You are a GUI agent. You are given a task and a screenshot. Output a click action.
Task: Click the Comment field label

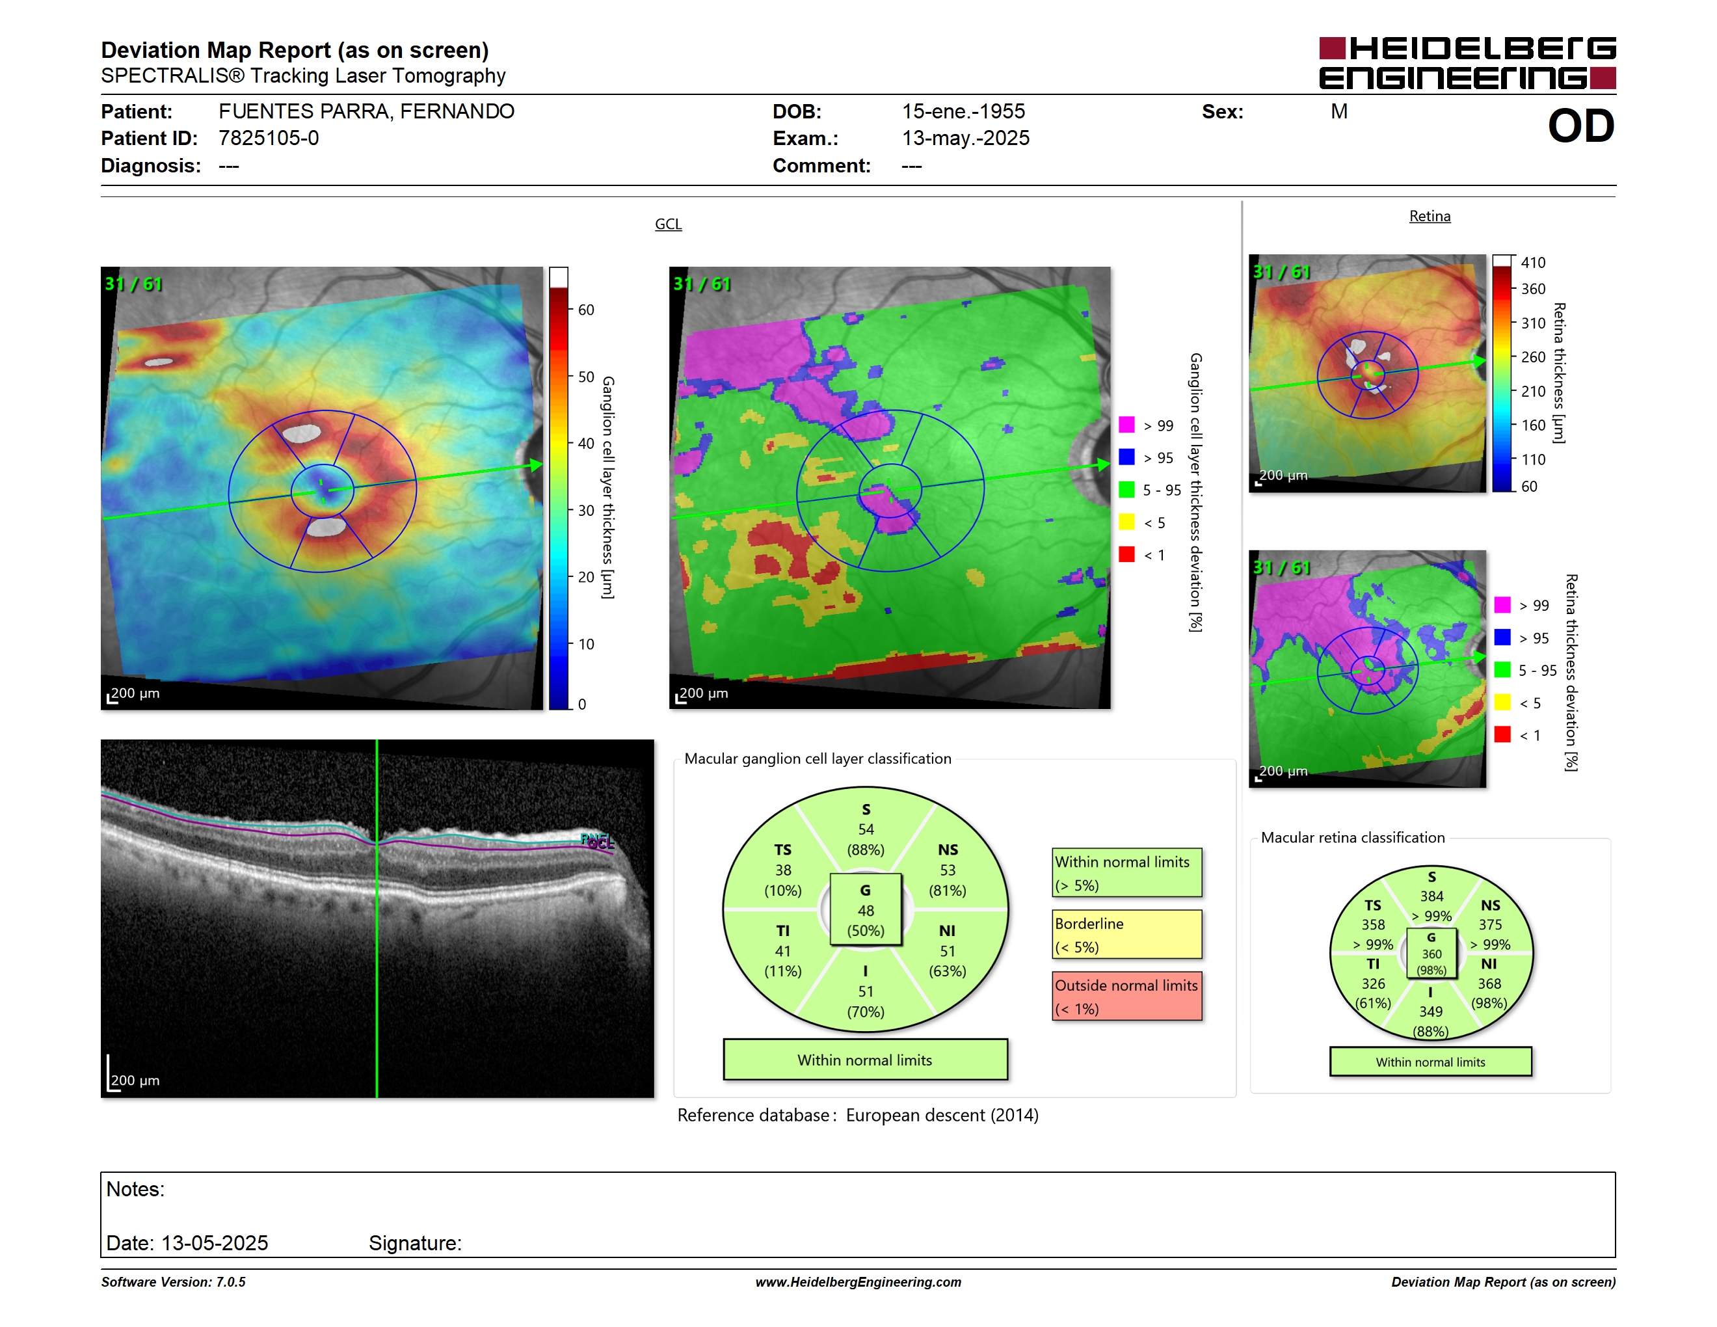(x=821, y=166)
